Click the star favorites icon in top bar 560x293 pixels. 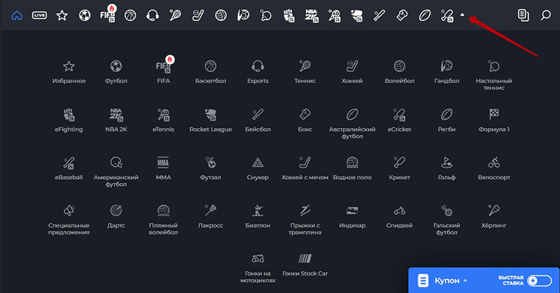pos(62,15)
